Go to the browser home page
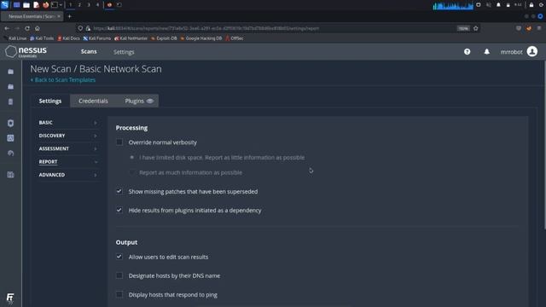The height and width of the screenshot is (307, 546). (38, 28)
